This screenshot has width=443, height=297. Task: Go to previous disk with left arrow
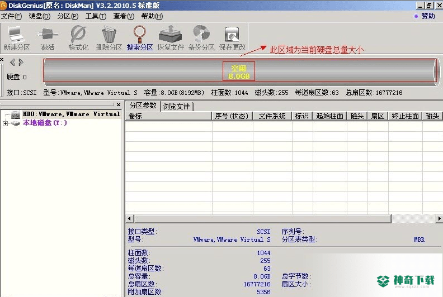point(12,62)
